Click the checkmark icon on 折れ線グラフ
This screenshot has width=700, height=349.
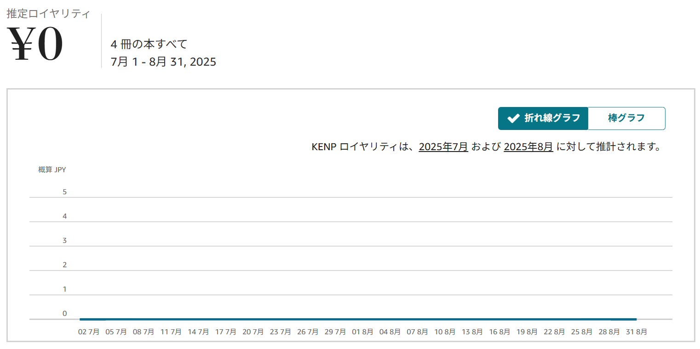tap(513, 118)
